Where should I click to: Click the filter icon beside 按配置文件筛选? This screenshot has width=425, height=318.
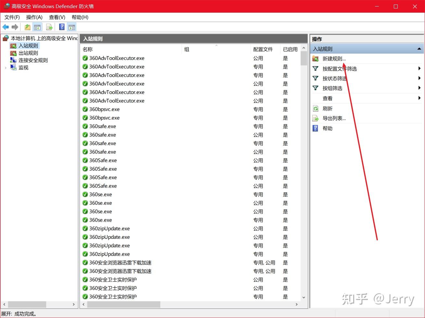(x=316, y=68)
